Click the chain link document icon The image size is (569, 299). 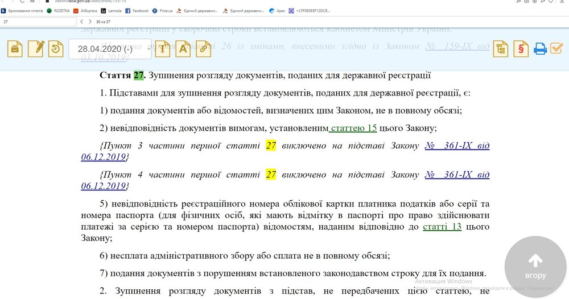(x=204, y=48)
